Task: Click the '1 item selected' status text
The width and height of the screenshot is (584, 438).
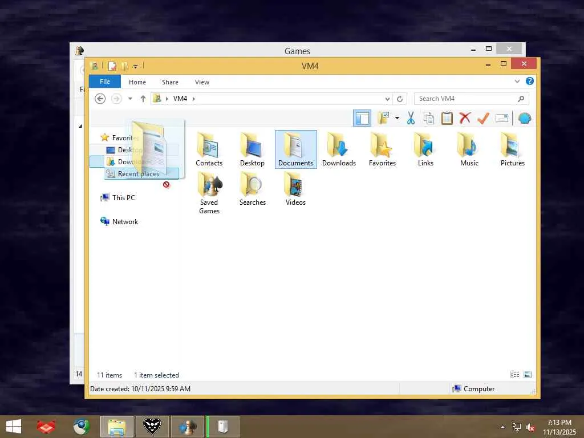Action: tap(156, 375)
